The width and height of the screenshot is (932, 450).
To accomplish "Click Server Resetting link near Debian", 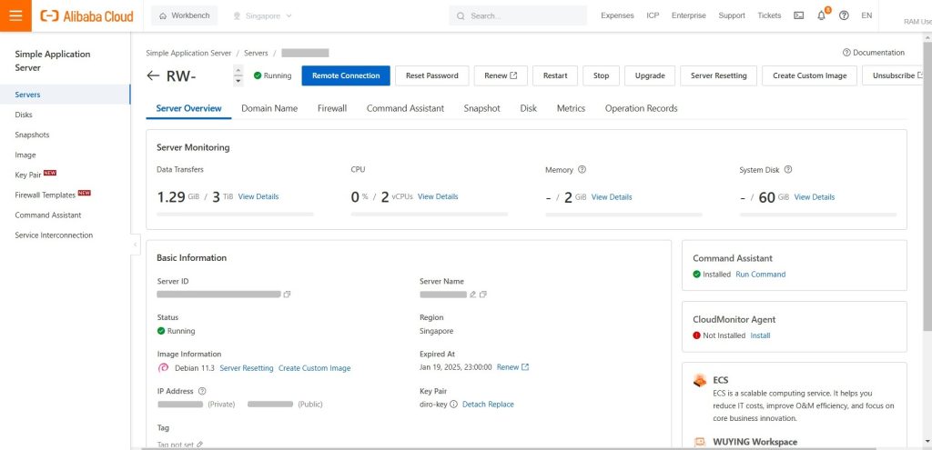I will (247, 368).
